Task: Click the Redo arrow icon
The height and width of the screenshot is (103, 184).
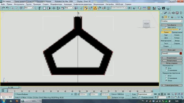Action: [x=8, y=8]
